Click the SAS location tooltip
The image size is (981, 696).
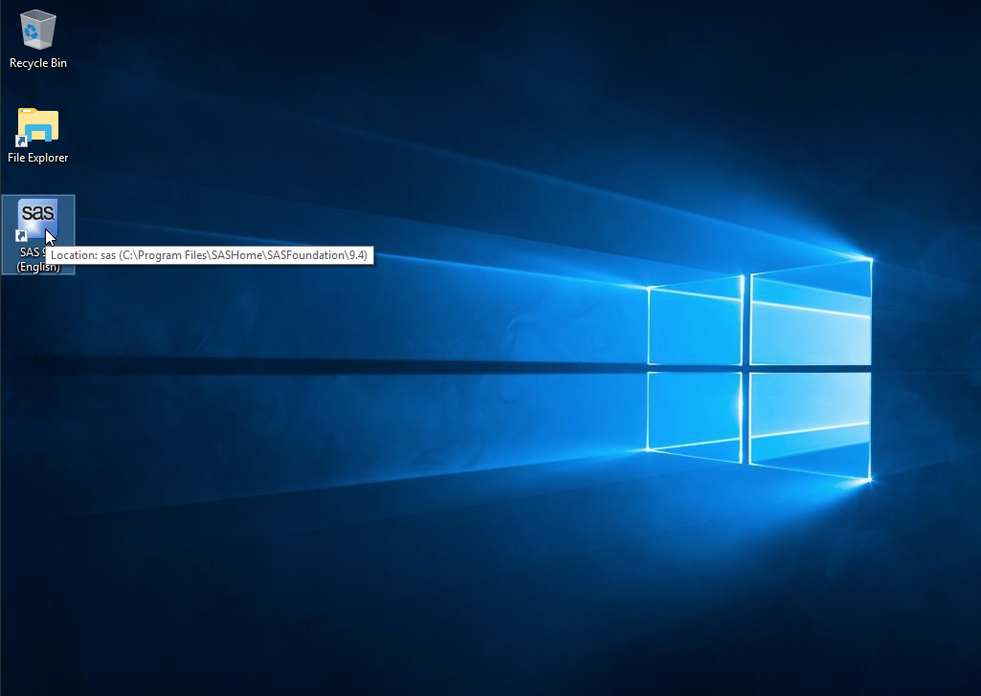209,255
